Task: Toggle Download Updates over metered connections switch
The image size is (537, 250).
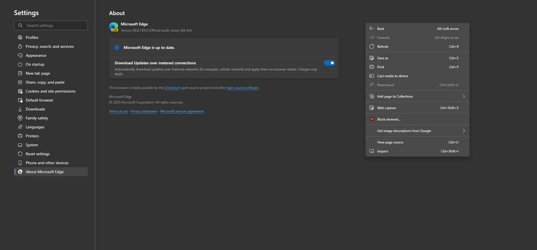Action: pos(330,63)
